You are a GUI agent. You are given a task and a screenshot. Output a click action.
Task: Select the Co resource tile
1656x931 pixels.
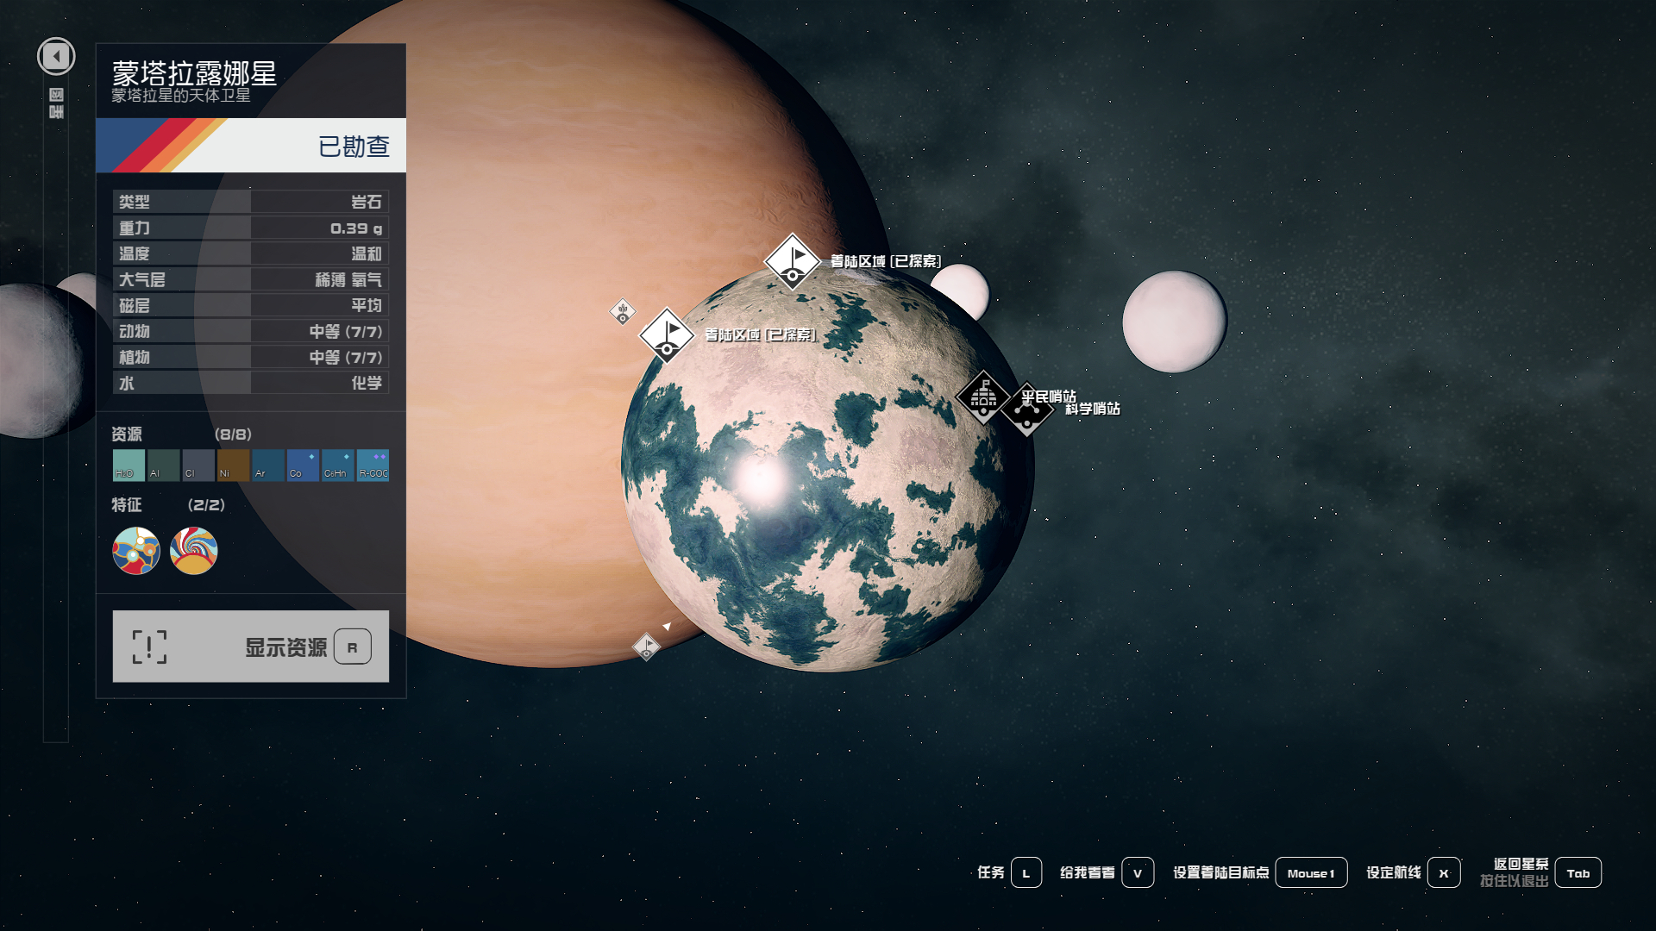(304, 465)
